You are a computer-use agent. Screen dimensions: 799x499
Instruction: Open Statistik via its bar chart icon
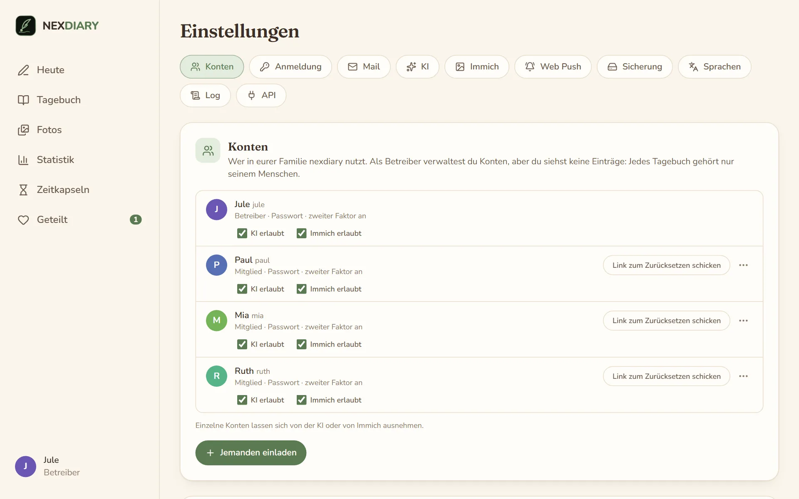click(x=23, y=160)
